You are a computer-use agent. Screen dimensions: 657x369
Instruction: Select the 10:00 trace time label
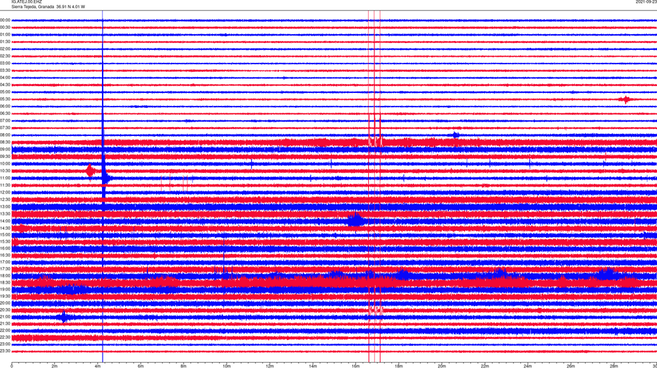[5, 163]
